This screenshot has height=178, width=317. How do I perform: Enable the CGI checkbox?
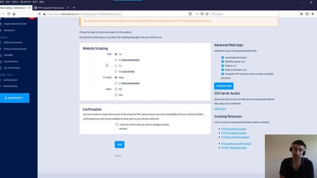tap(116, 89)
